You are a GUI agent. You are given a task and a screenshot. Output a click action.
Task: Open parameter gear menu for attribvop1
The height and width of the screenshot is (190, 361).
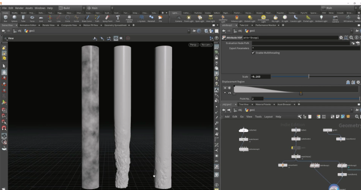341,37
